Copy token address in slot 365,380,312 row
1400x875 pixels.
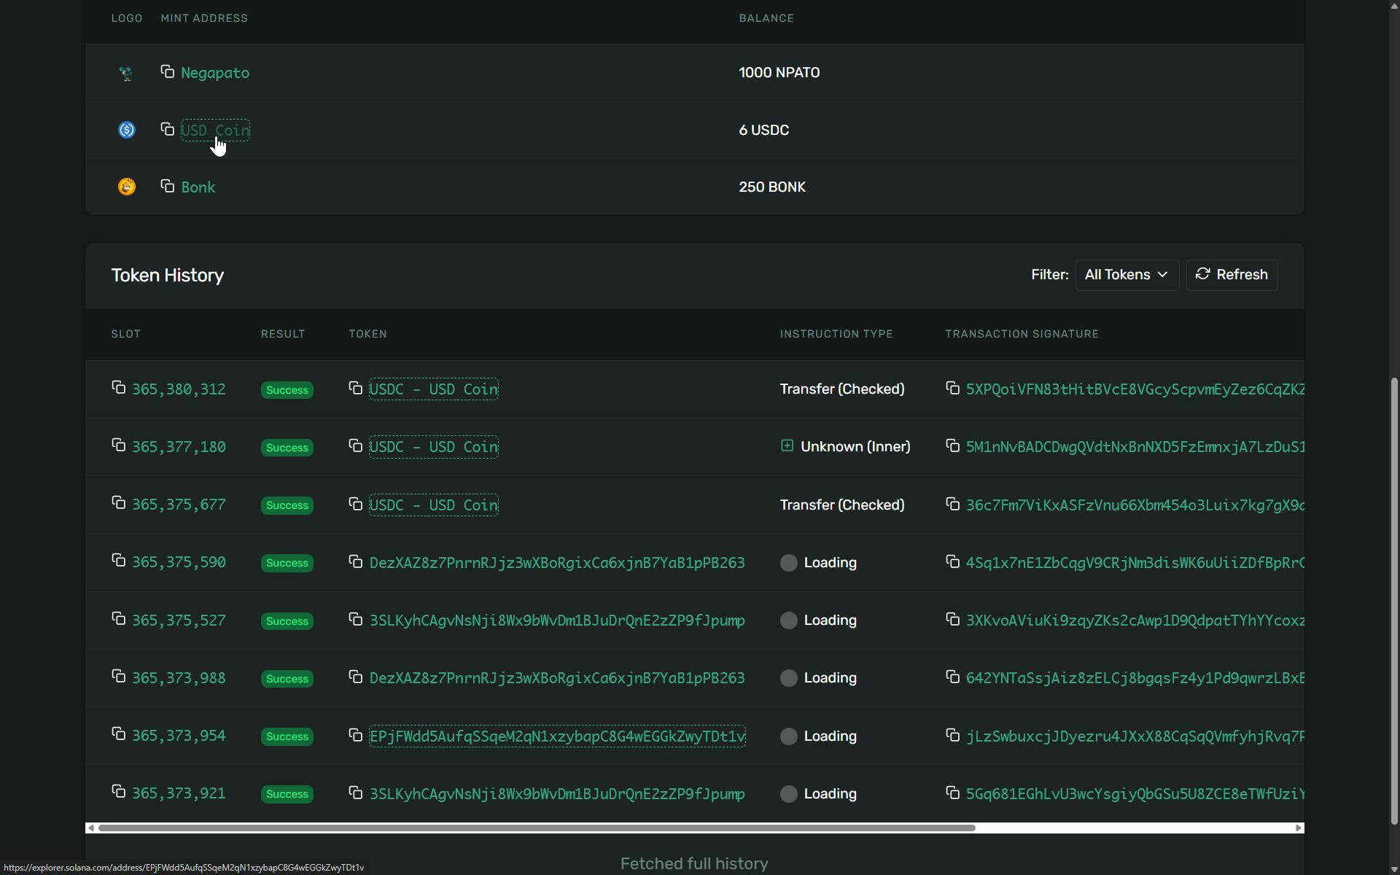pyautogui.click(x=355, y=388)
